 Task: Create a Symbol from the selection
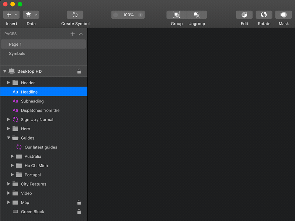pyautogui.click(x=75, y=15)
